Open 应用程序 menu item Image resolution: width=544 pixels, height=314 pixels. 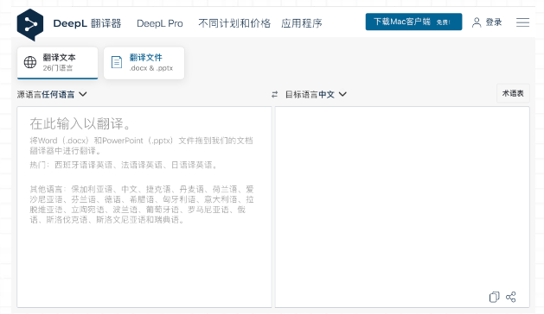(x=302, y=23)
